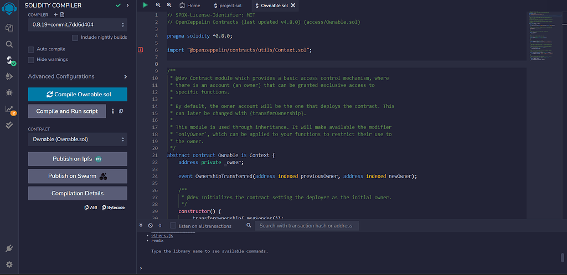Open the File explorer panel

(9, 28)
